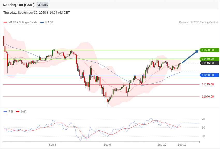The width and height of the screenshot is (220, 149).
Task: Click the RSI 30 level label
Action: pos(203,136)
